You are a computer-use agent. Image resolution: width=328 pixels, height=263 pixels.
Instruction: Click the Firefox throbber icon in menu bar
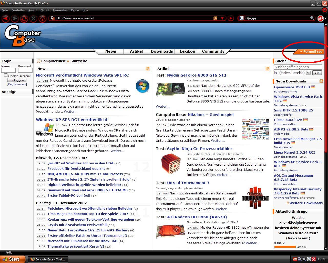pyautogui.click(x=325, y=10)
